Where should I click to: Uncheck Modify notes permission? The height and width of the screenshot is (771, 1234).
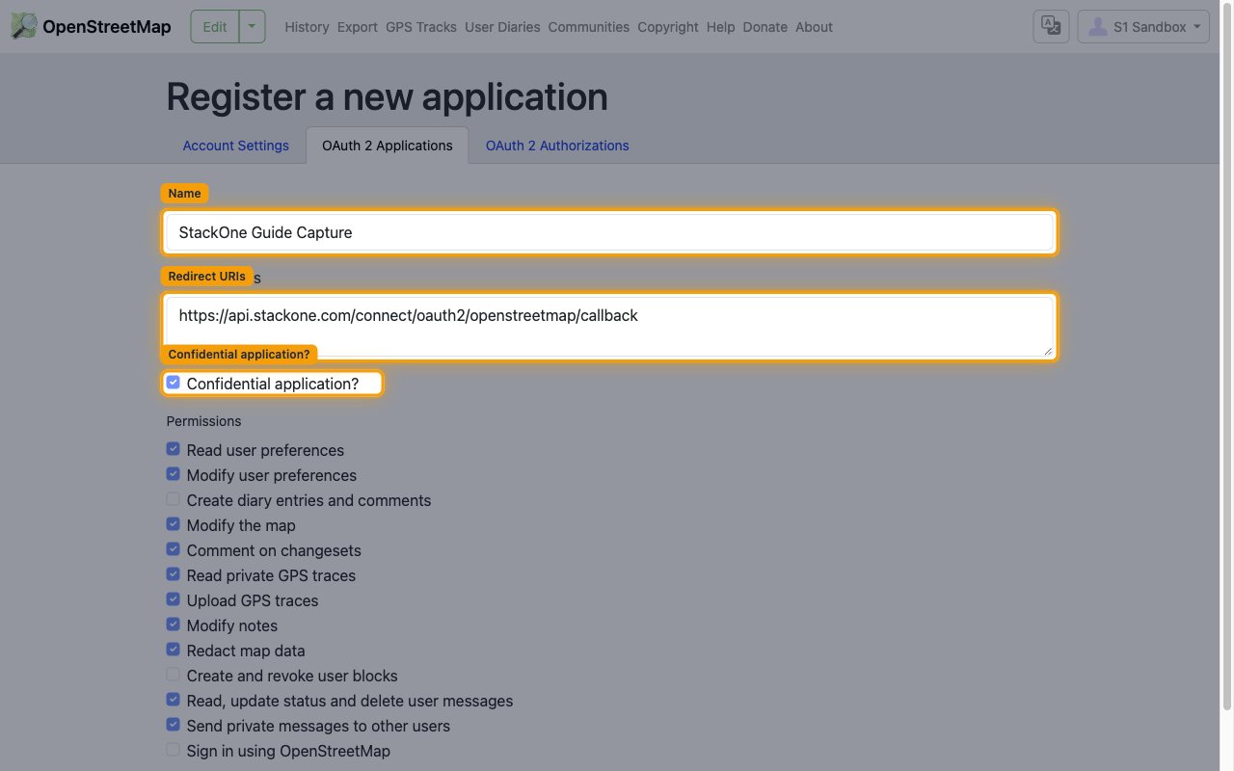(173, 625)
